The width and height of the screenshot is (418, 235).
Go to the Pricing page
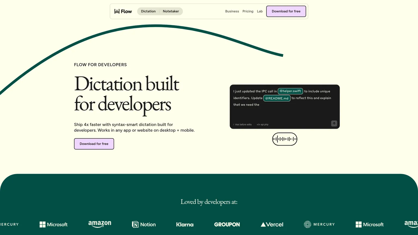248,11
